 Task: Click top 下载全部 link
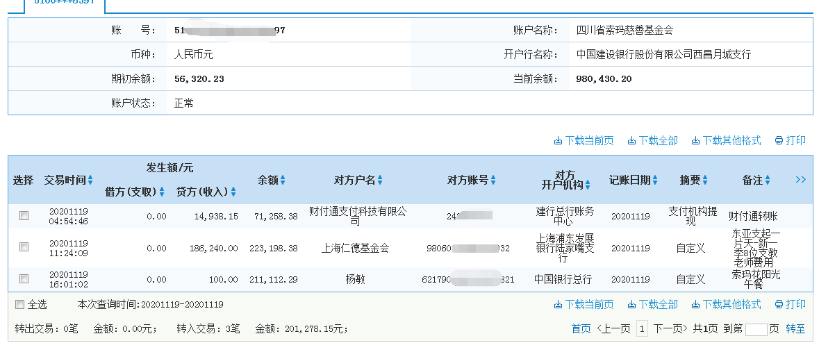tap(658, 140)
